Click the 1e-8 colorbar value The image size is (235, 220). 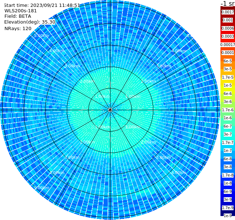[x=228, y=183]
